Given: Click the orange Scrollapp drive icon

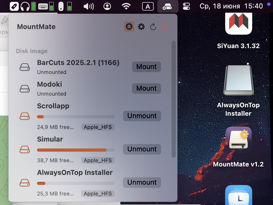Looking at the screenshot, I should tap(25, 116).
